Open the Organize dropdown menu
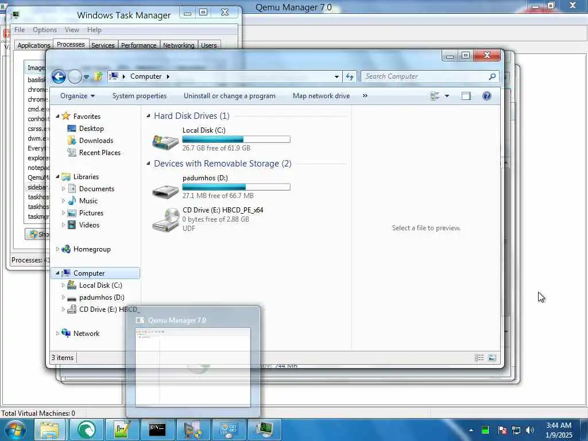Viewport: 588px width, 441px height. click(x=78, y=96)
